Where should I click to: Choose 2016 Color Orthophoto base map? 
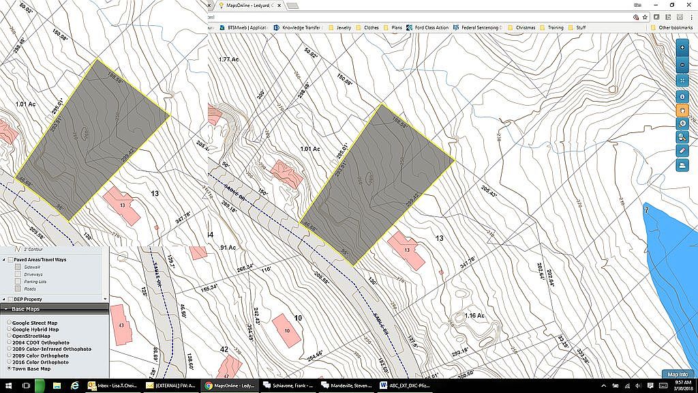[9, 361]
